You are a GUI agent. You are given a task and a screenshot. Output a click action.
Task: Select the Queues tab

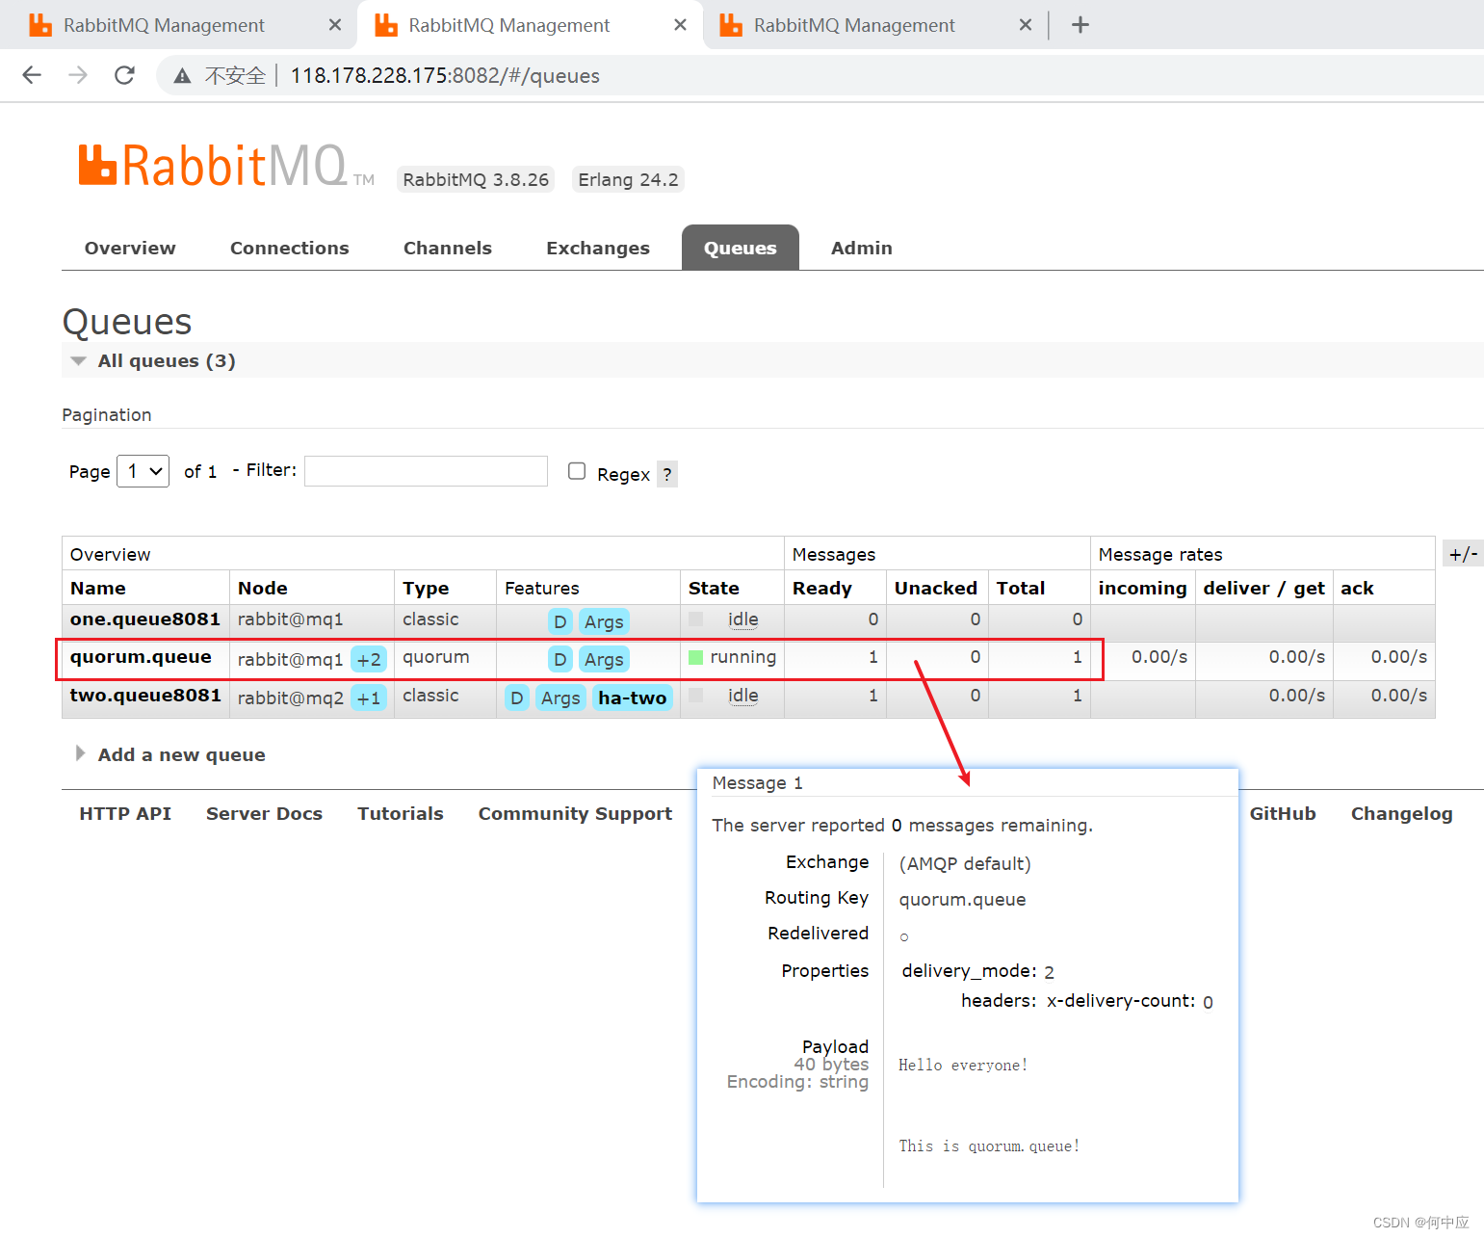point(741,248)
